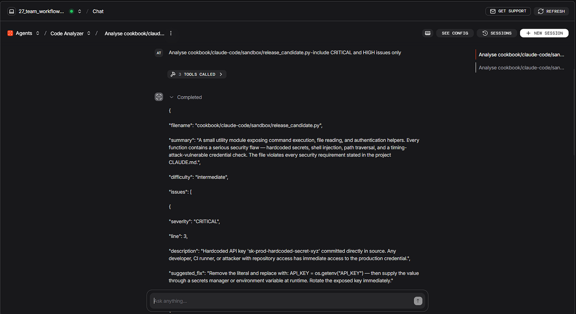576x314 pixels.
Task: Start a NEW SESSION
Action: tap(544, 33)
